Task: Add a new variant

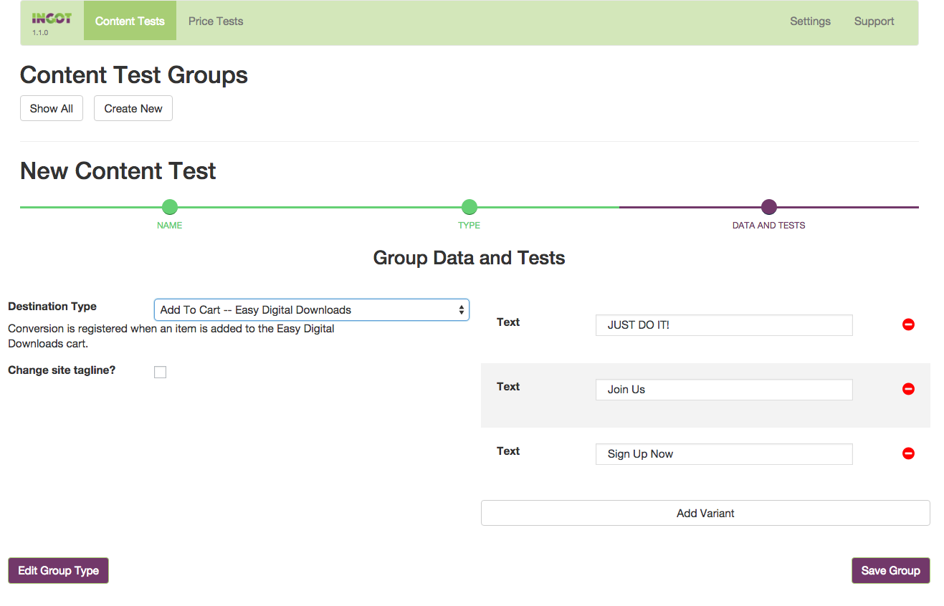Action: pos(705,513)
